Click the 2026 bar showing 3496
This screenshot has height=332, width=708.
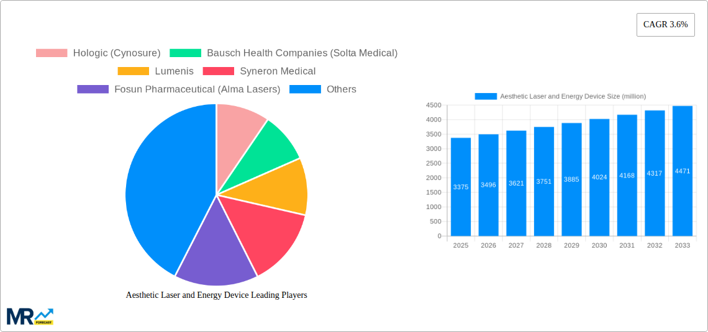pyautogui.click(x=489, y=185)
